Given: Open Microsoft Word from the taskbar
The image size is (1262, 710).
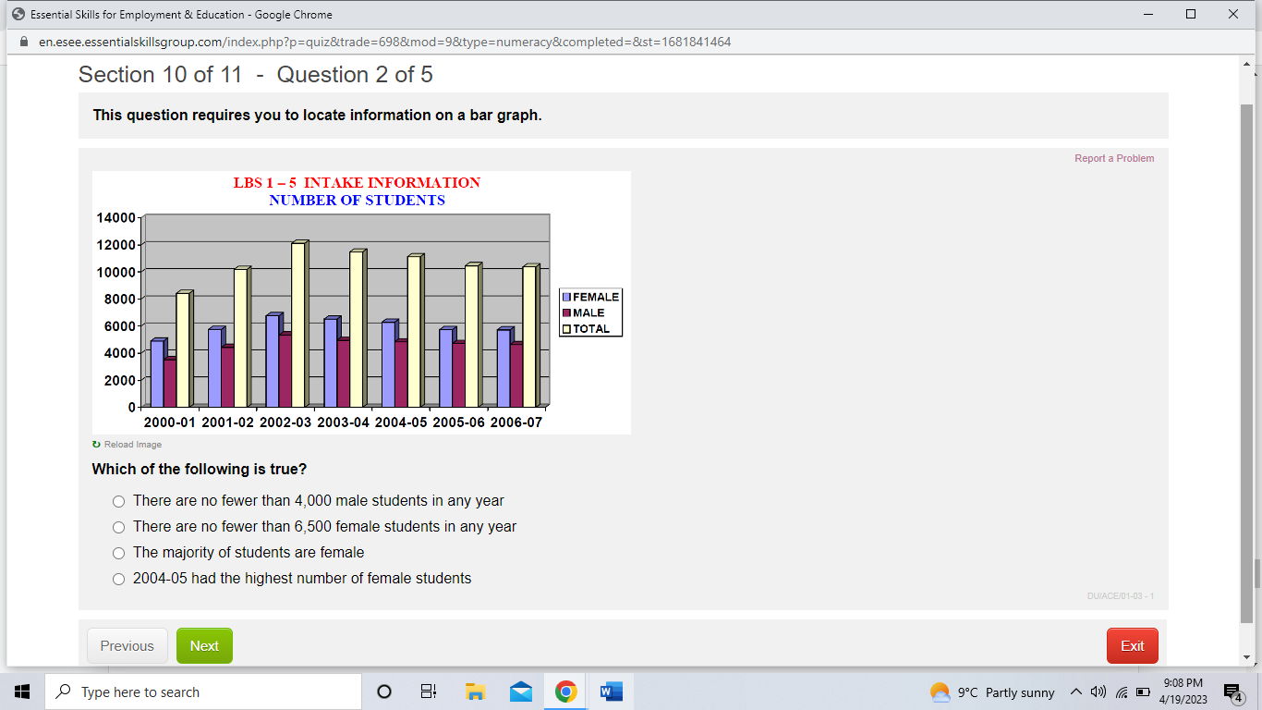Looking at the screenshot, I should [612, 692].
